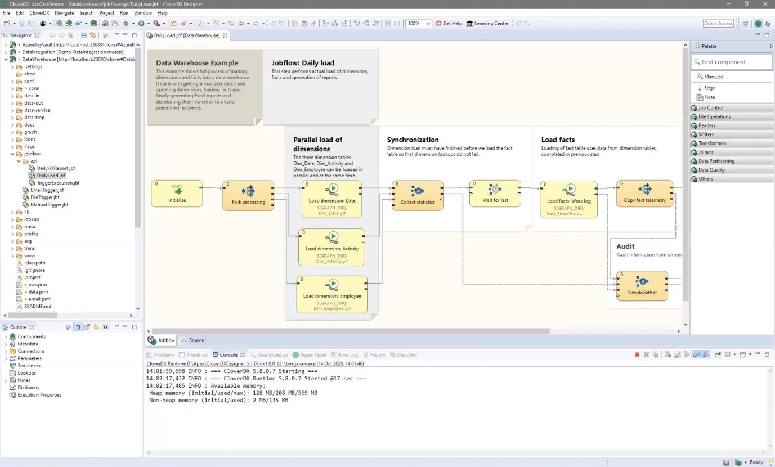Select DailyHRReport.jbf file
The height and width of the screenshot is (467, 775).
pyautogui.click(x=56, y=168)
